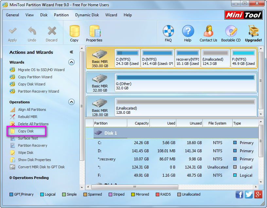Image resolution: width=267 pixels, height=208 pixels.
Task: Collapse the Operations section
Action: click(x=72, y=102)
